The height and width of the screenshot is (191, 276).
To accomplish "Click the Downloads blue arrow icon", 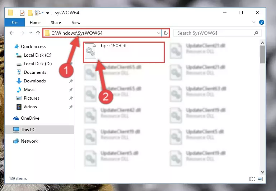I will click(19, 81).
